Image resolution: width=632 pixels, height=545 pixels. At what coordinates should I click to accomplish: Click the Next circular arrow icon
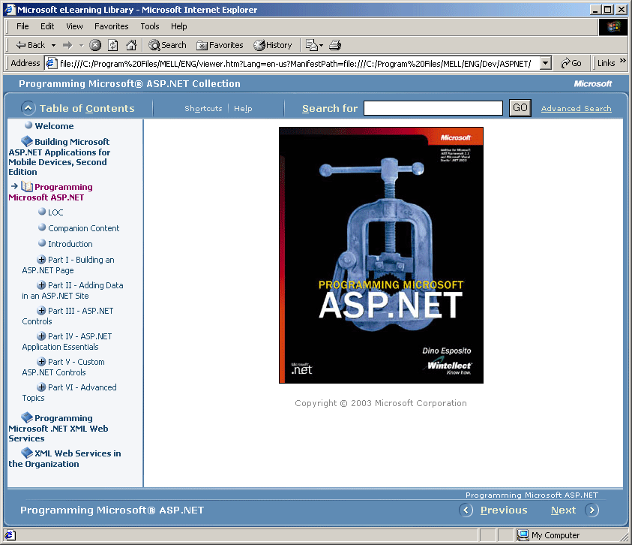pyautogui.click(x=592, y=510)
